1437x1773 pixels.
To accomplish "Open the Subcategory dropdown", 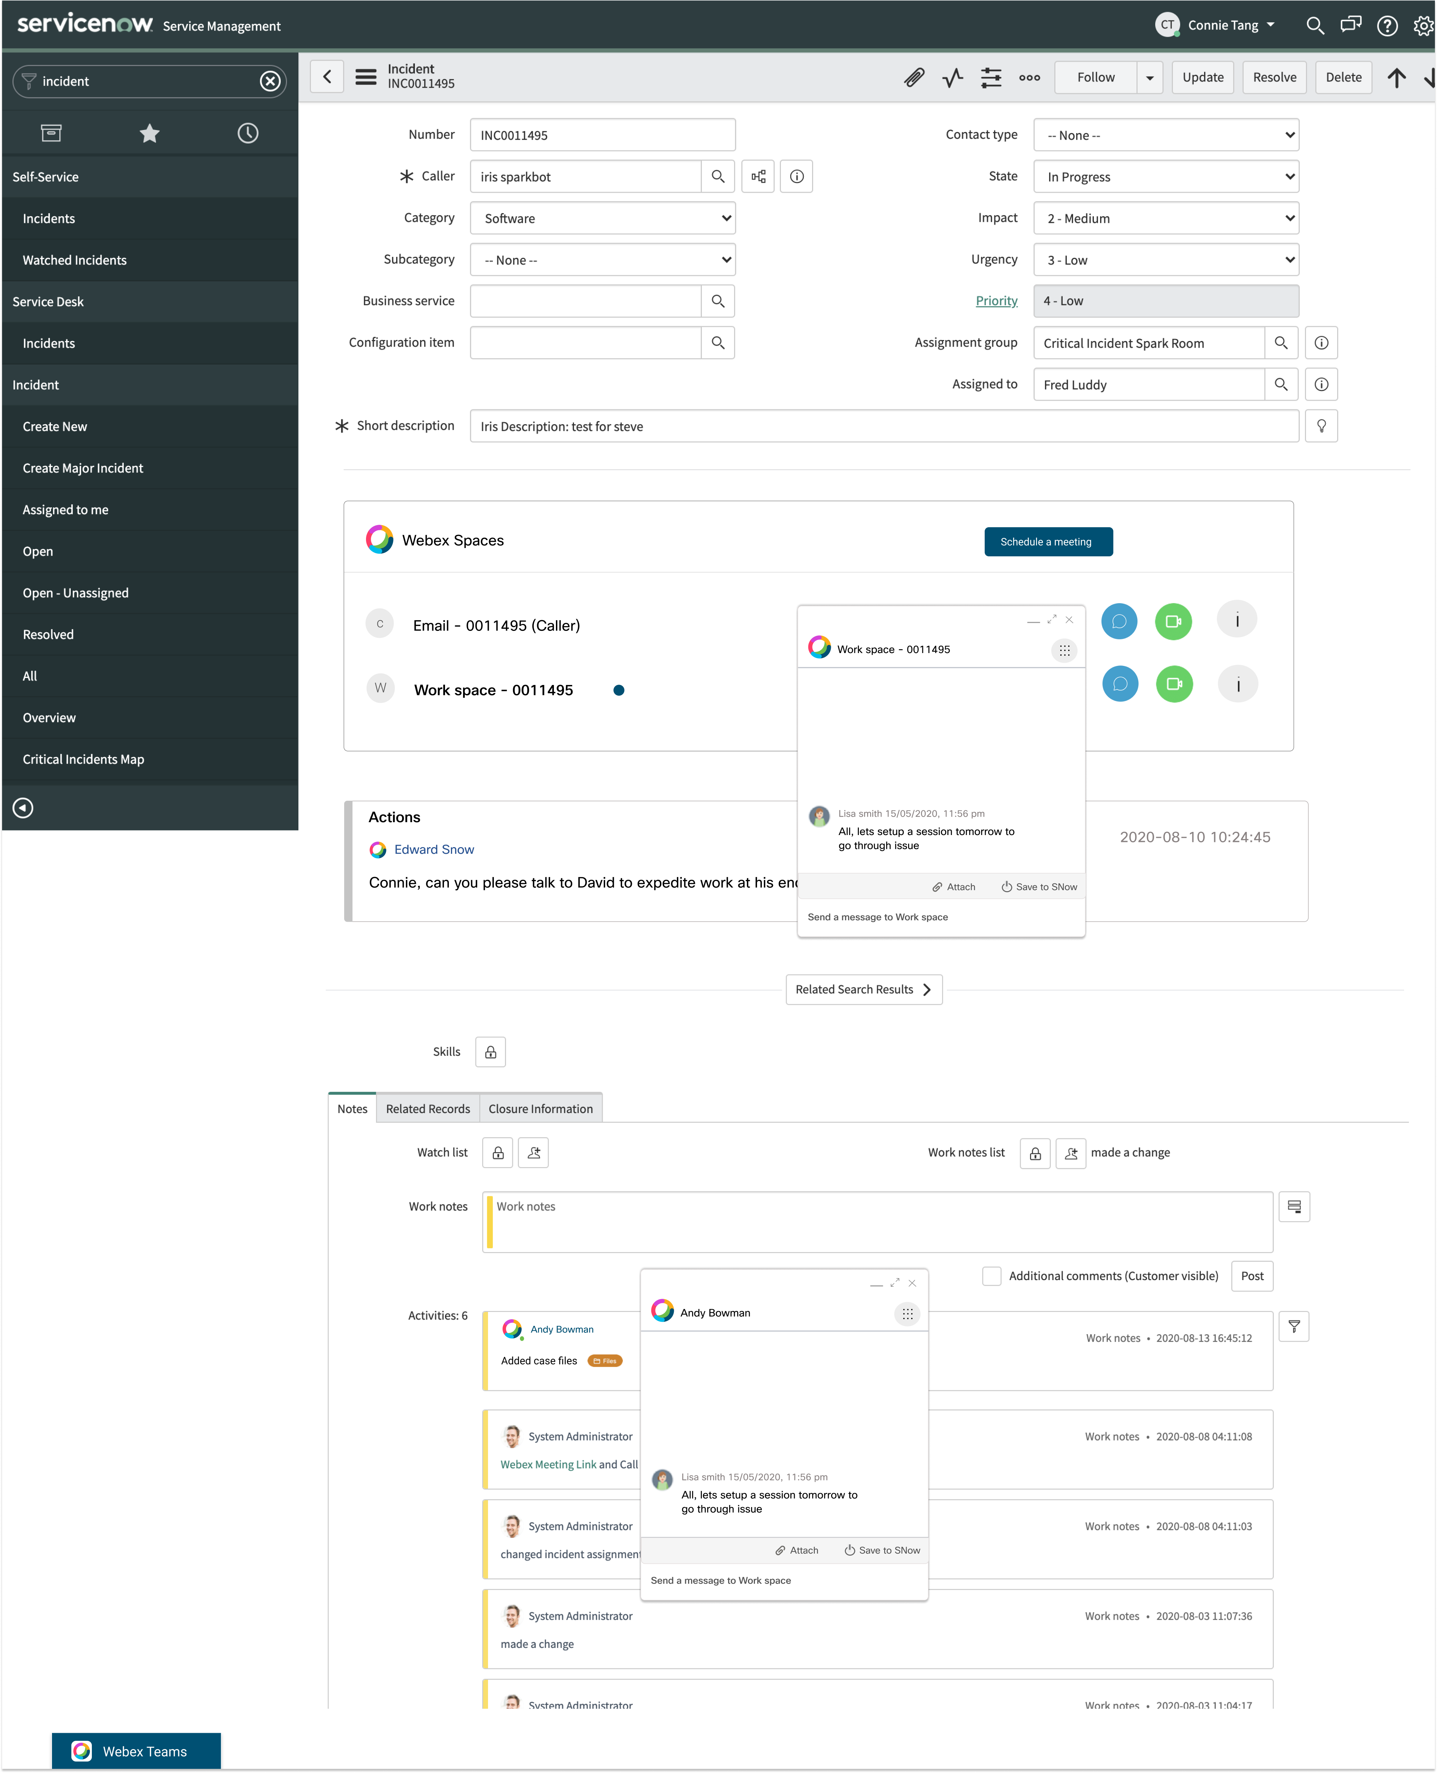I will [603, 260].
